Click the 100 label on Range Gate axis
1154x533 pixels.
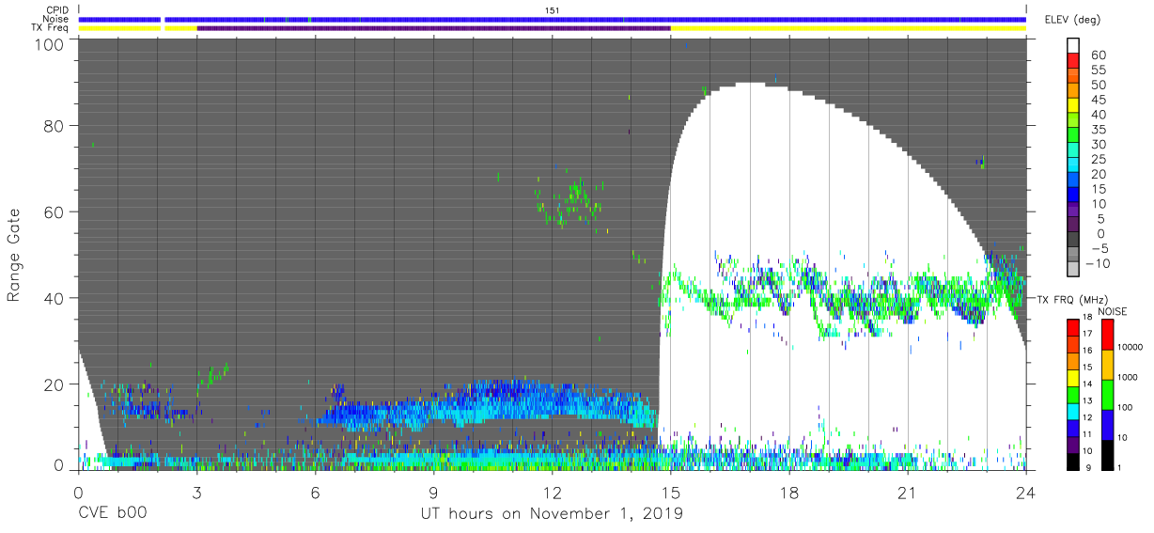click(51, 44)
